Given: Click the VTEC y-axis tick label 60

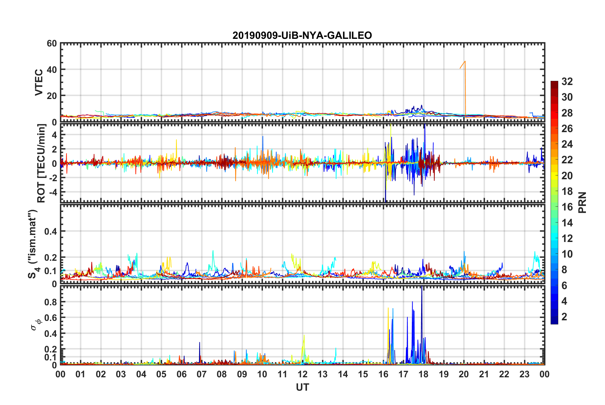Looking at the screenshot, I should click(52, 44).
